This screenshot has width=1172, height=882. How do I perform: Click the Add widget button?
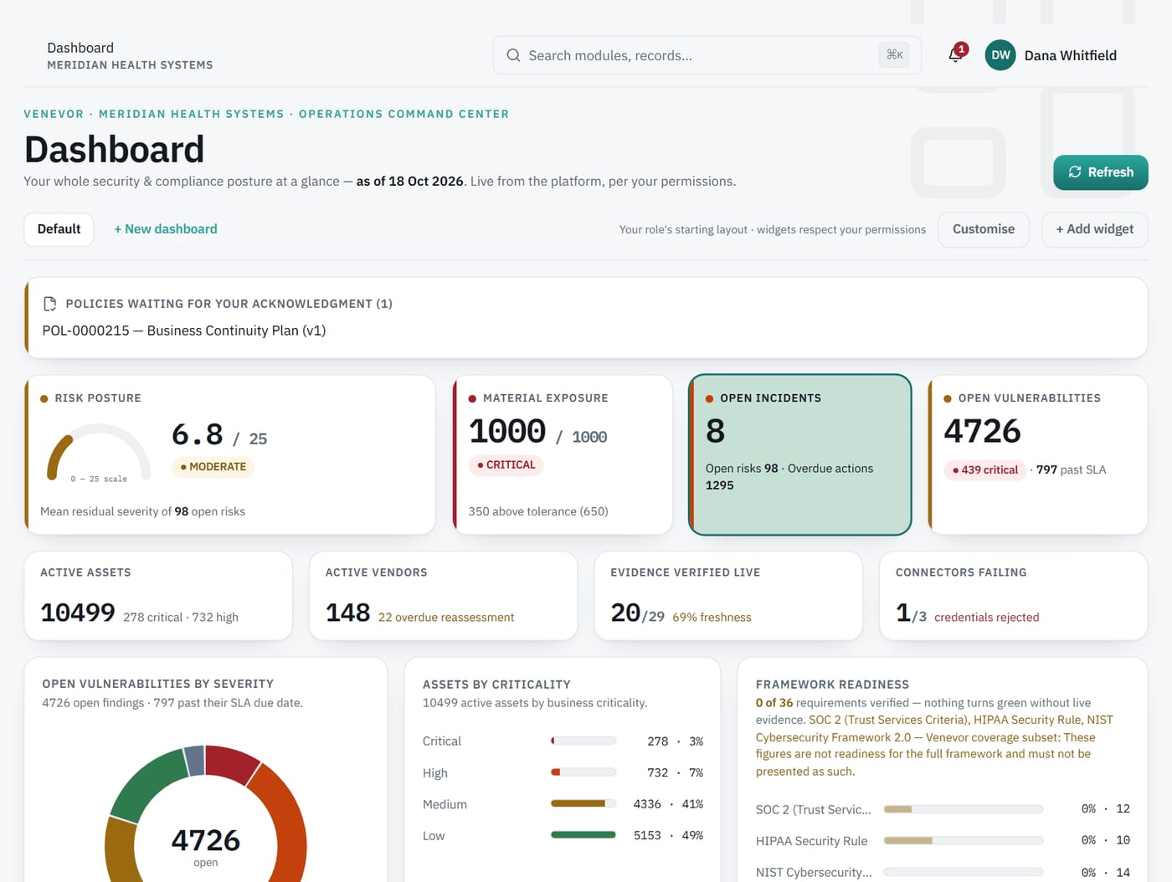pyautogui.click(x=1095, y=229)
